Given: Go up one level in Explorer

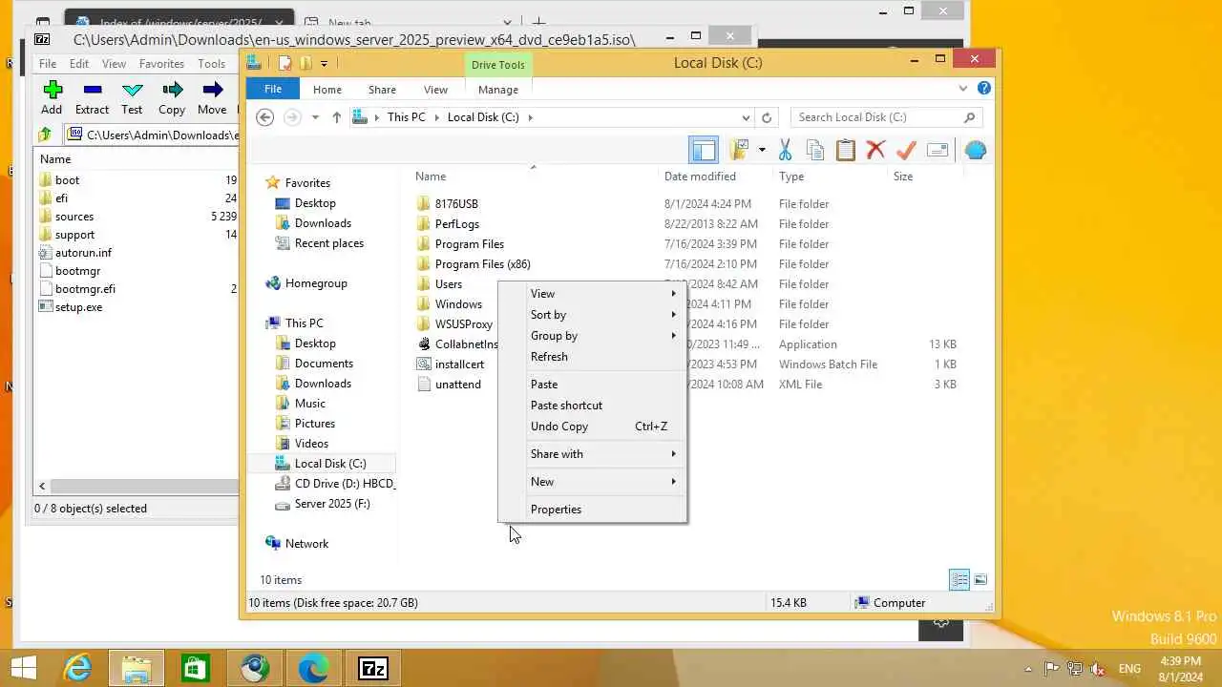Looking at the screenshot, I should (x=336, y=117).
